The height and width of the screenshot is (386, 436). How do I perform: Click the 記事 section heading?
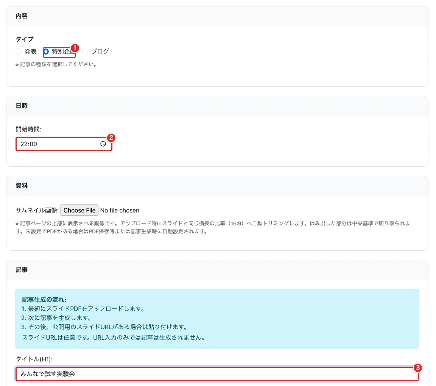pos(22,270)
